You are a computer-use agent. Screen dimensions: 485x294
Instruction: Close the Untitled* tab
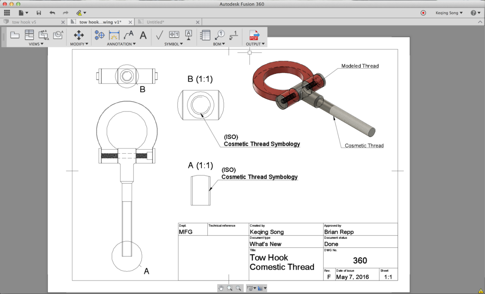(198, 22)
